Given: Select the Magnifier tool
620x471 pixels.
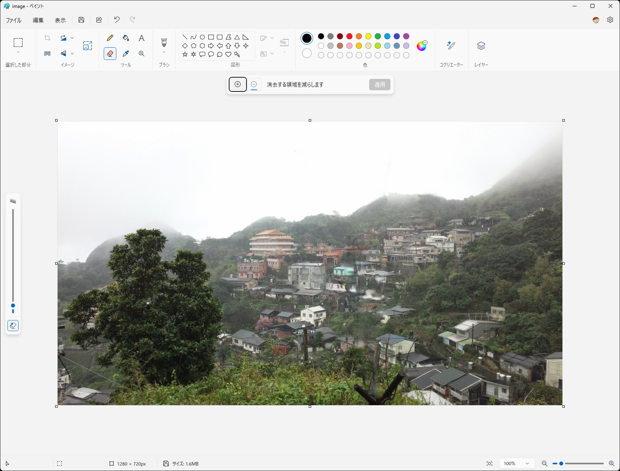Looking at the screenshot, I should click(142, 54).
